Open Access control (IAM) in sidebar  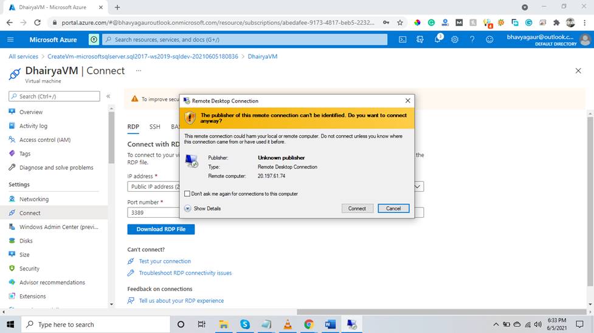click(45, 140)
